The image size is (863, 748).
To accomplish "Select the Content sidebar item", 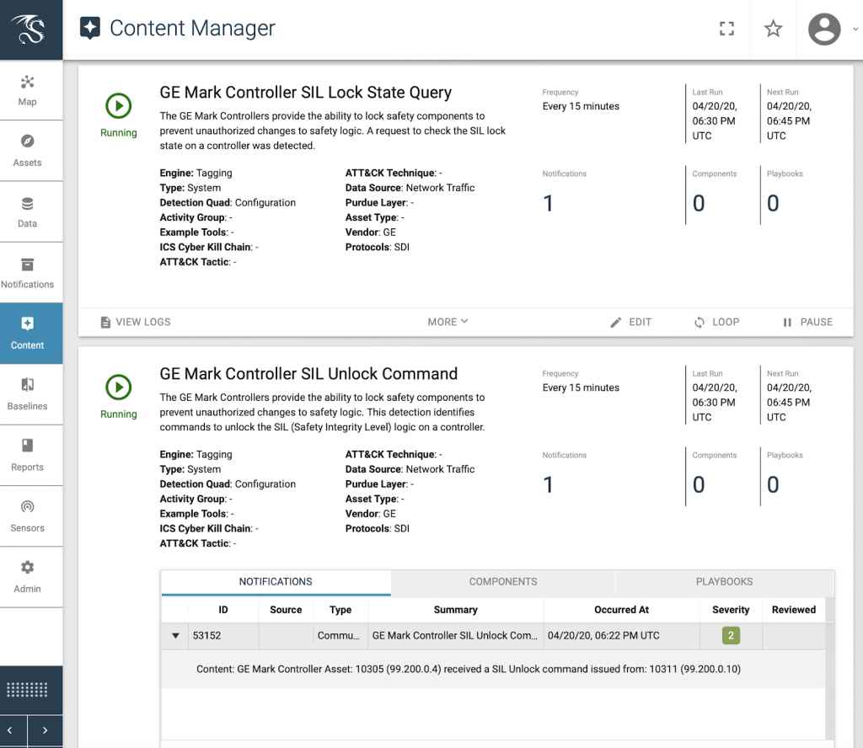I will pos(28,334).
